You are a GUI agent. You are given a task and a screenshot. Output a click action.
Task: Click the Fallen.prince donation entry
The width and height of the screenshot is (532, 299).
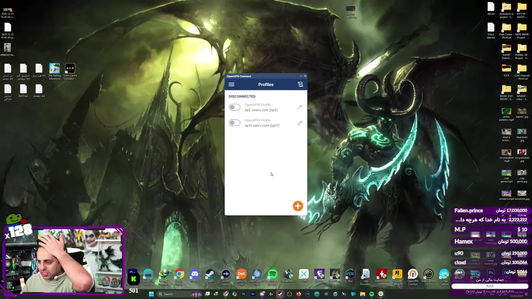tap(490, 211)
